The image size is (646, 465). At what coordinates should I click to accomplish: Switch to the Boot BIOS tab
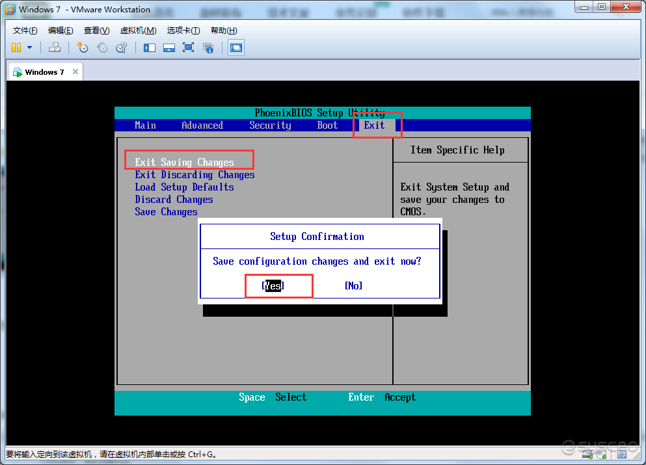(327, 126)
